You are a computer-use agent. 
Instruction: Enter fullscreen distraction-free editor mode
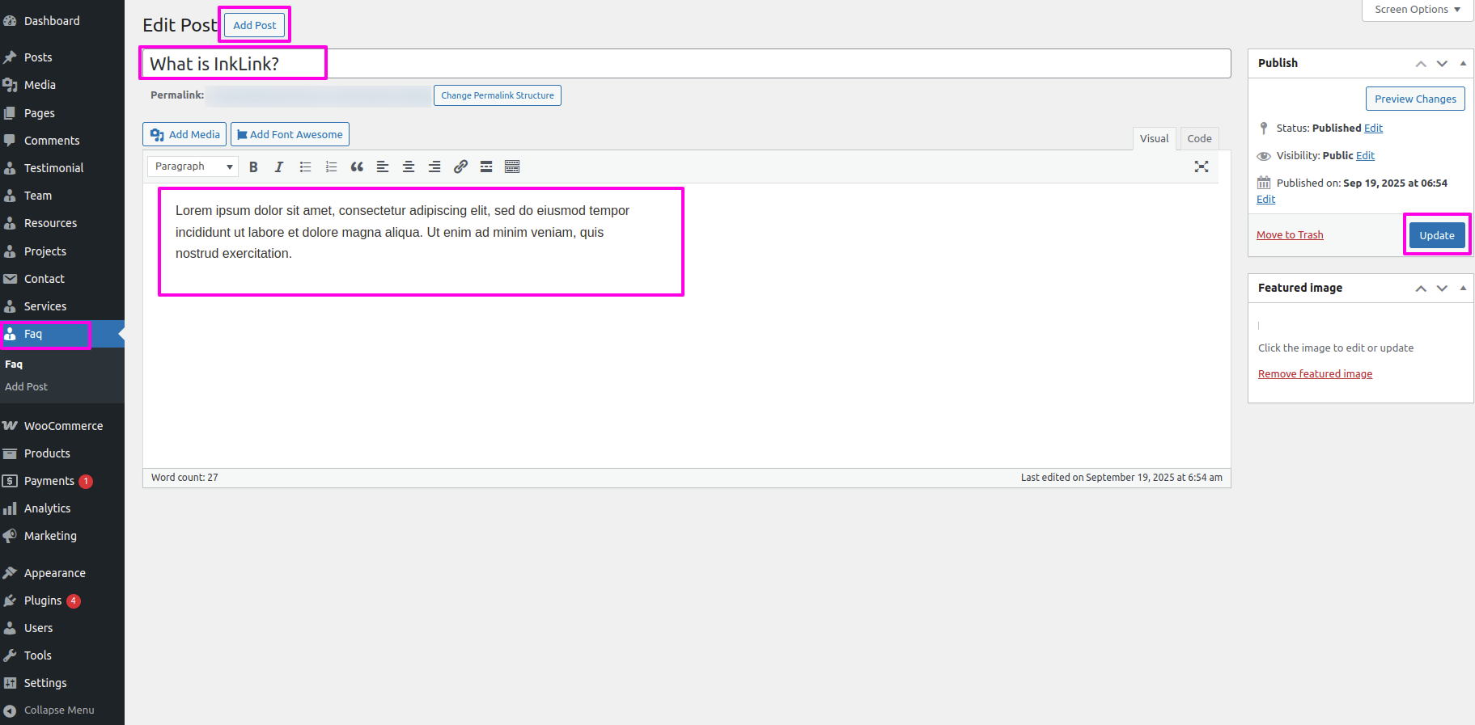point(1201,166)
